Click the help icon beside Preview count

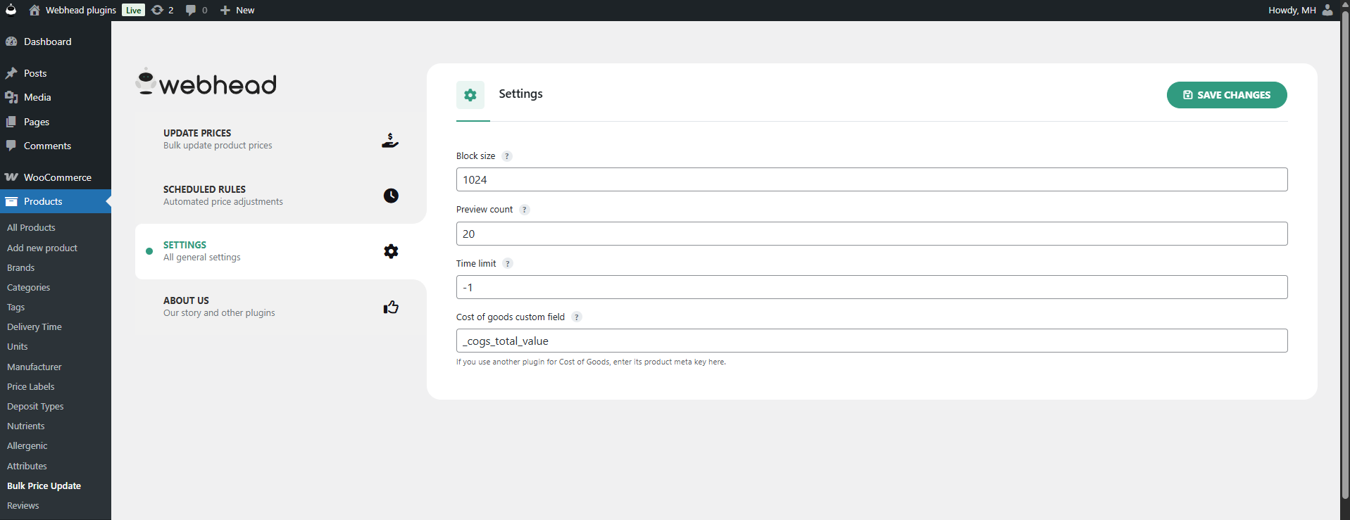[524, 210]
